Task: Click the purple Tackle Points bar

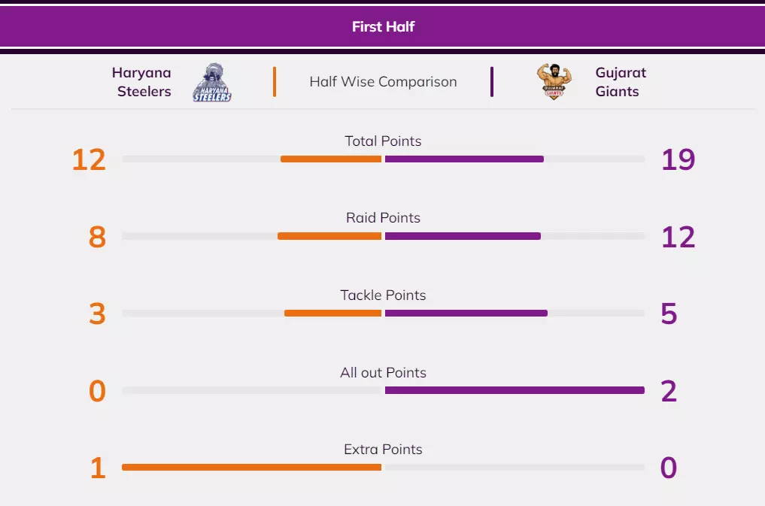Action: pos(466,313)
